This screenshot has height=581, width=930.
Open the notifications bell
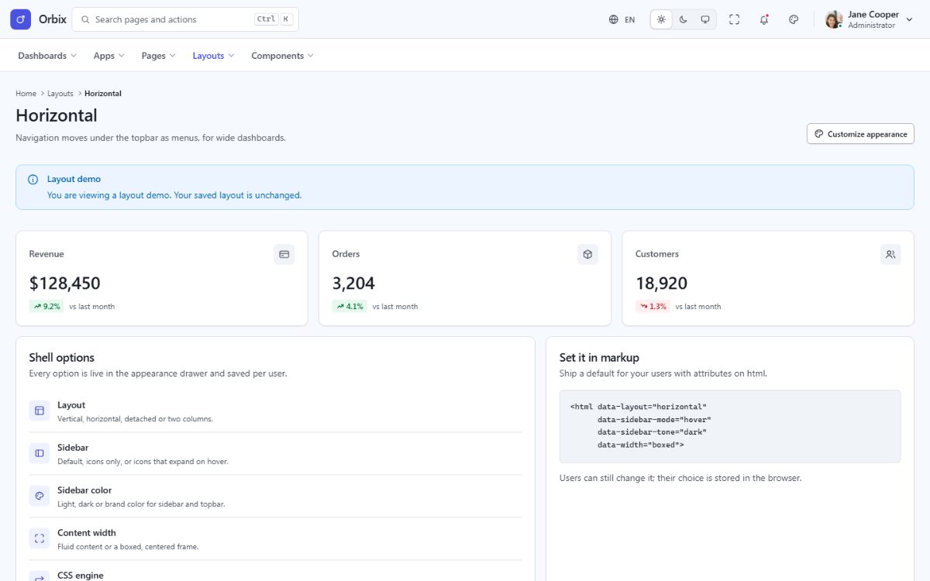coord(764,19)
